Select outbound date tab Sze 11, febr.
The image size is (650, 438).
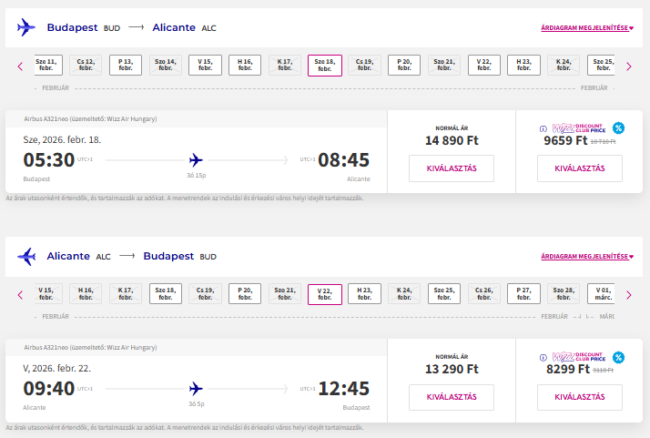click(47, 66)
